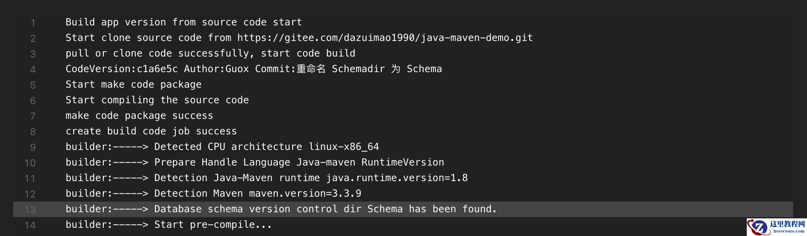Select "Start compiling the source code" line

[157, 100]
